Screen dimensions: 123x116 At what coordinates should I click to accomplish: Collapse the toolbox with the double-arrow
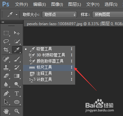(x=3, y=22)
